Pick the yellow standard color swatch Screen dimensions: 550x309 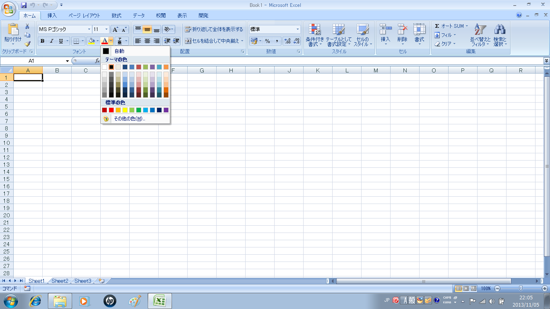coord(125,110)
